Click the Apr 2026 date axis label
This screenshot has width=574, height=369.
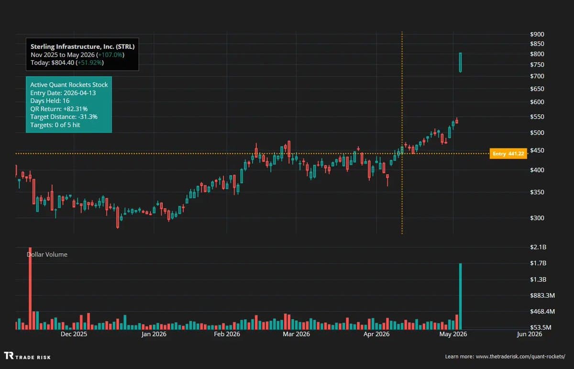(376, 334)
